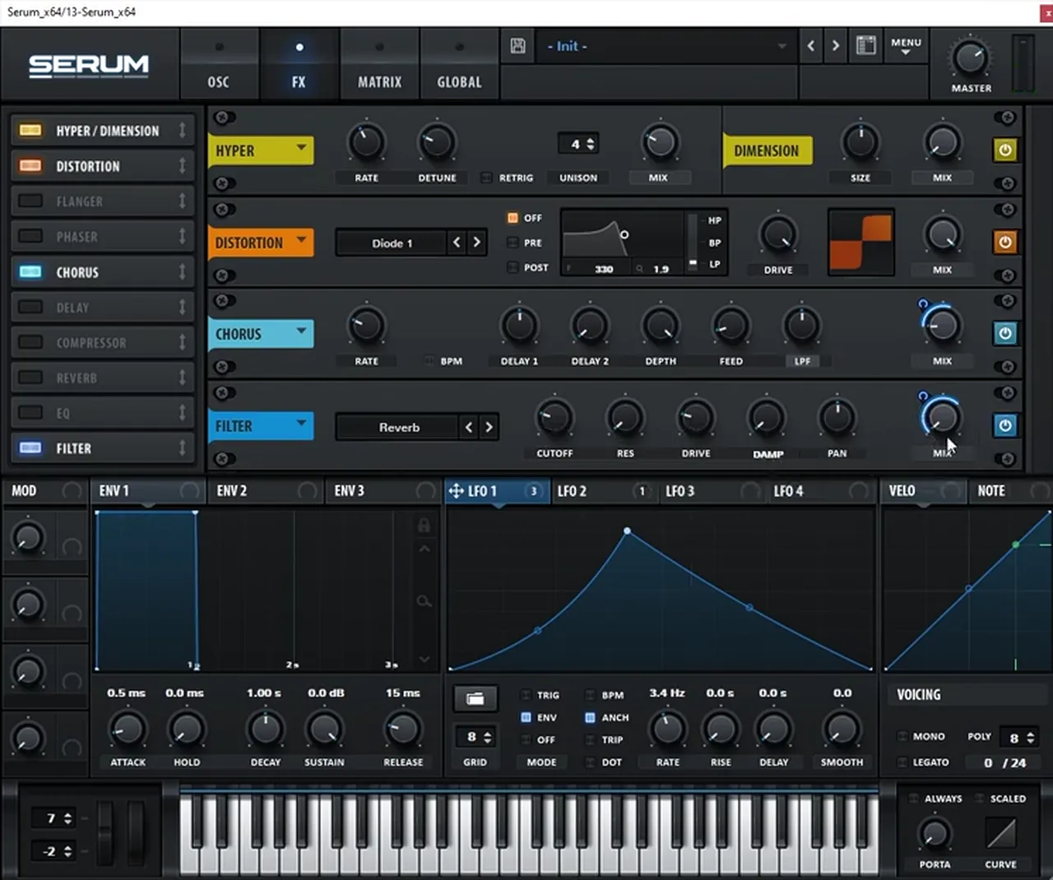Click the reorder handle on the Filter row
Image resolution: width=1053 pixels, height=880 pixels.
pyautogui.click(x=183, y=448)
